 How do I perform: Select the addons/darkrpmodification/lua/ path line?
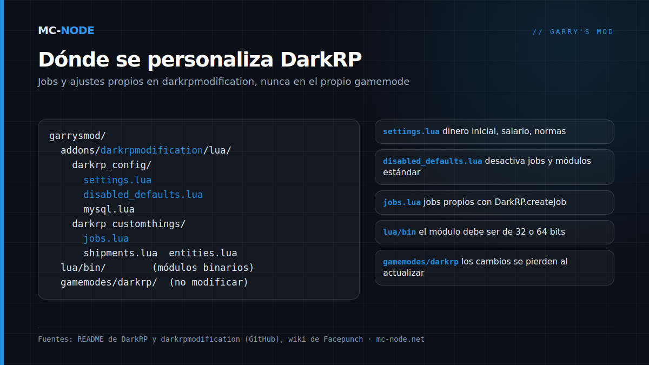145,150
